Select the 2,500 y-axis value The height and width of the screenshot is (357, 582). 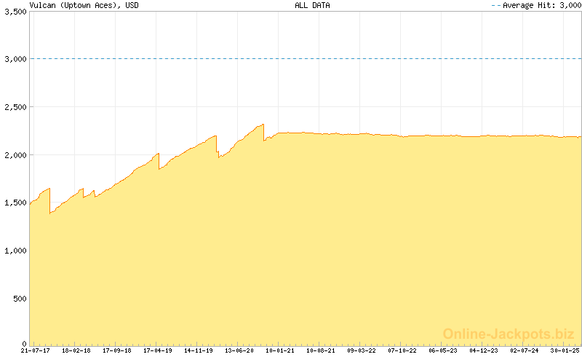point(13,107)
